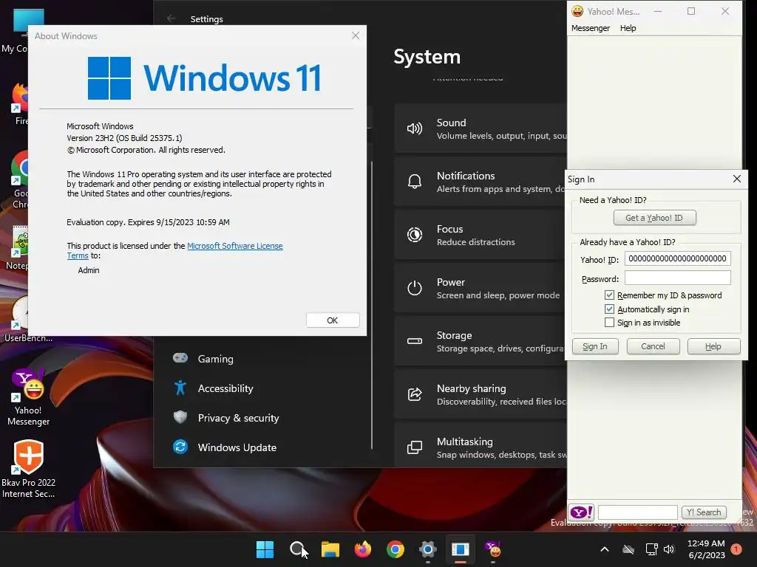Close the Sign In dialog
The height and width of the screenshot is (567, 757).
pos(737,179)
